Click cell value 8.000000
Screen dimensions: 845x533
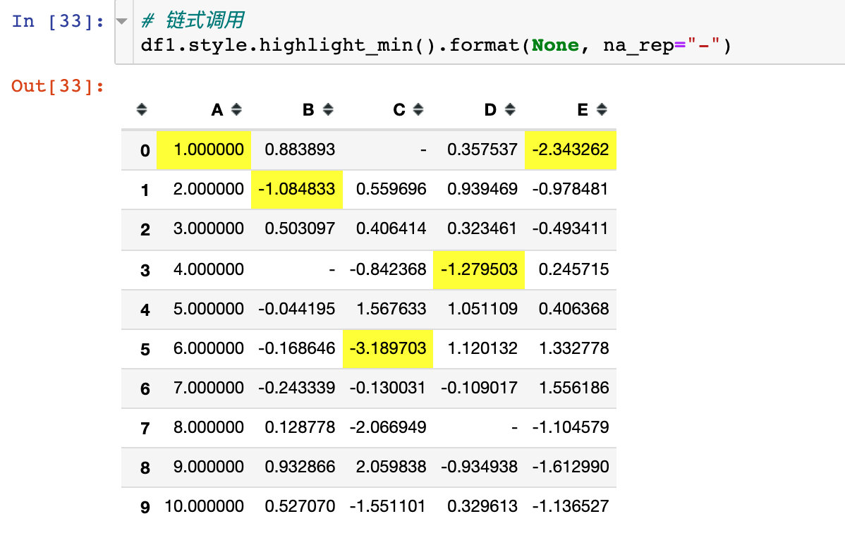point(209,427)
